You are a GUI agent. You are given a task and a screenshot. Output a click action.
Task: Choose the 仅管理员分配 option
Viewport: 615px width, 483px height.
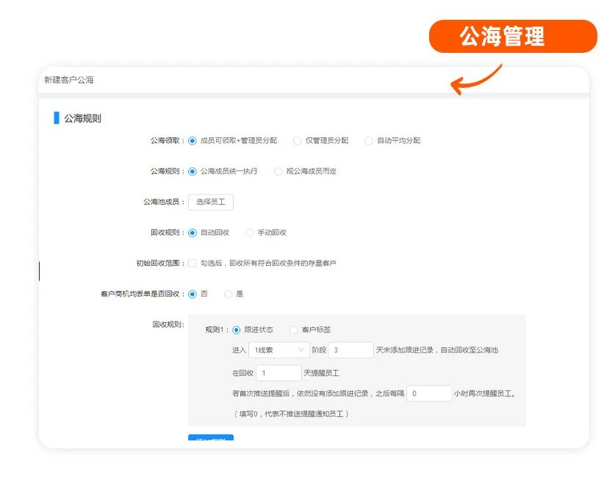coord(297,141)
